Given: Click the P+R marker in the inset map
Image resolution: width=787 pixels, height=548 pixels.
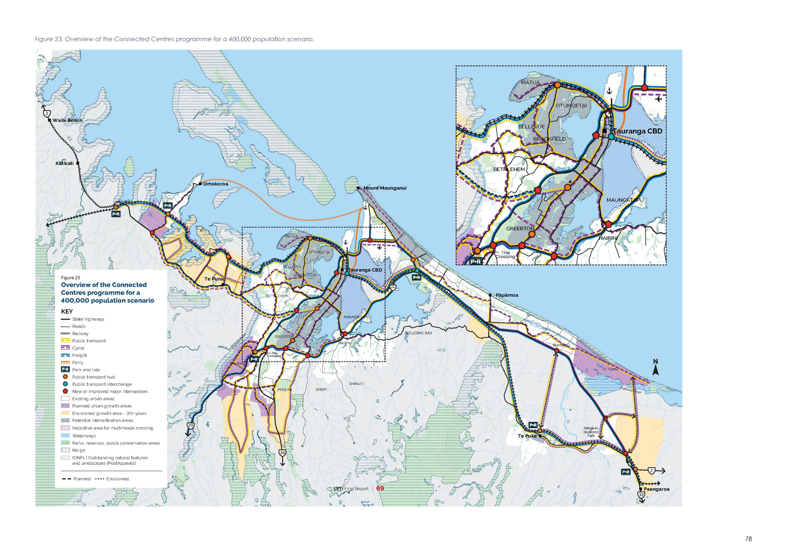Looking at the screenshot, I should (476, 261).
